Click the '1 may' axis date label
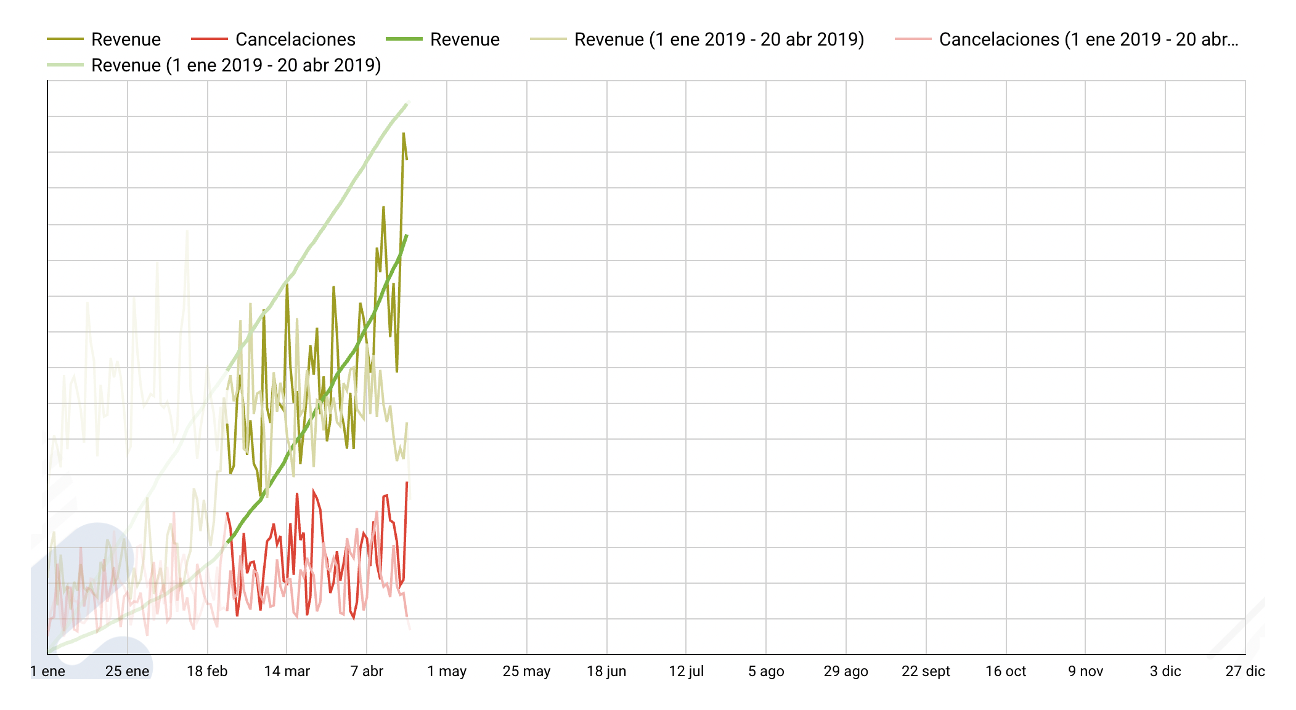The width and height of the screenshot is (1296, 710). [447, 671]
